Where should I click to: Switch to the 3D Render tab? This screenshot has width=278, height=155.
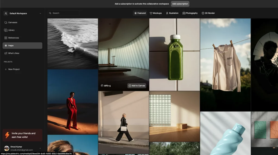[208, 13]
